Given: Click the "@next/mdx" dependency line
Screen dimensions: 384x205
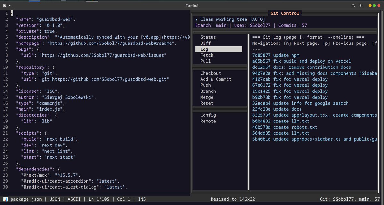Looking at the screenshot, I should 51,175.
